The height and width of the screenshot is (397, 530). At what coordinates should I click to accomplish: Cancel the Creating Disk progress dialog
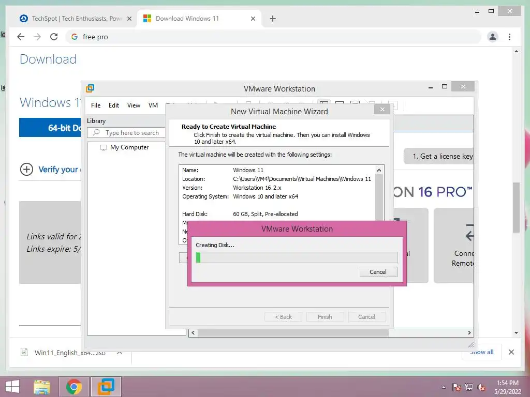[x=378, y=272]
